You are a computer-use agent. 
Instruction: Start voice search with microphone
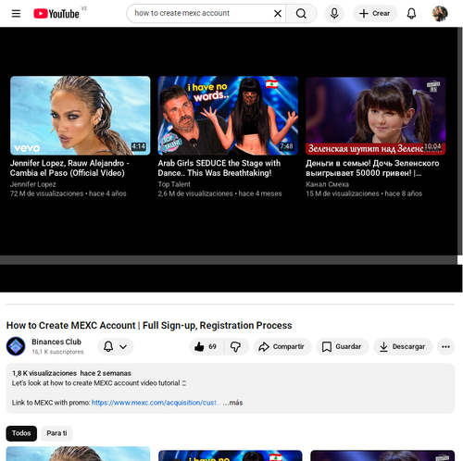[334, 13]
